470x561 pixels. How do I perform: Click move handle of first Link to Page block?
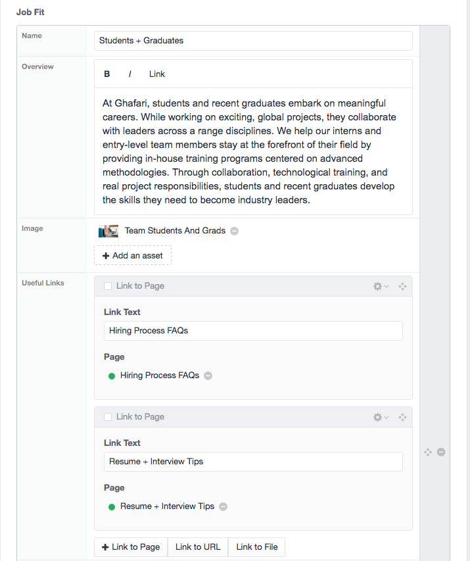coord(402,286)
